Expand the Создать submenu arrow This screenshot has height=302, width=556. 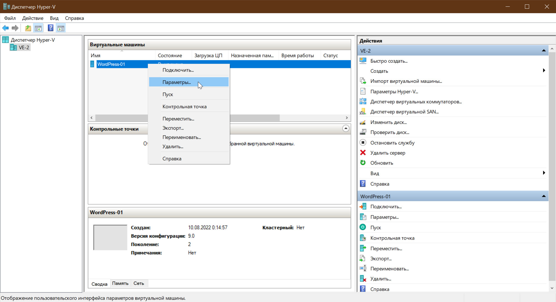tap(544, 70)
